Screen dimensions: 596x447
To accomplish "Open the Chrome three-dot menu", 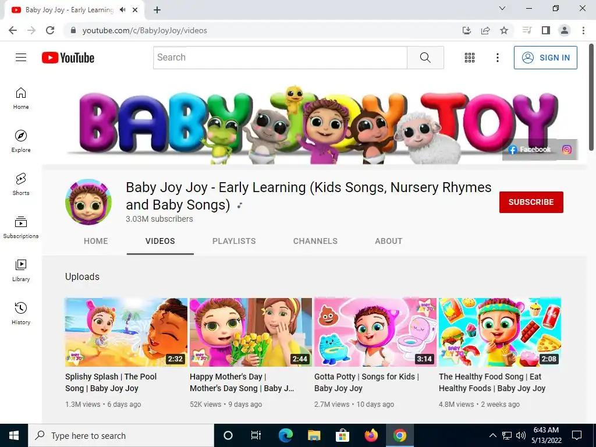I will coord(583,30).
